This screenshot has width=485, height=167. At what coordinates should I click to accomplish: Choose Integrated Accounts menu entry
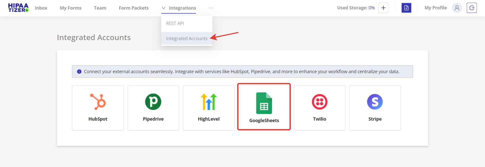pos(187,38)
